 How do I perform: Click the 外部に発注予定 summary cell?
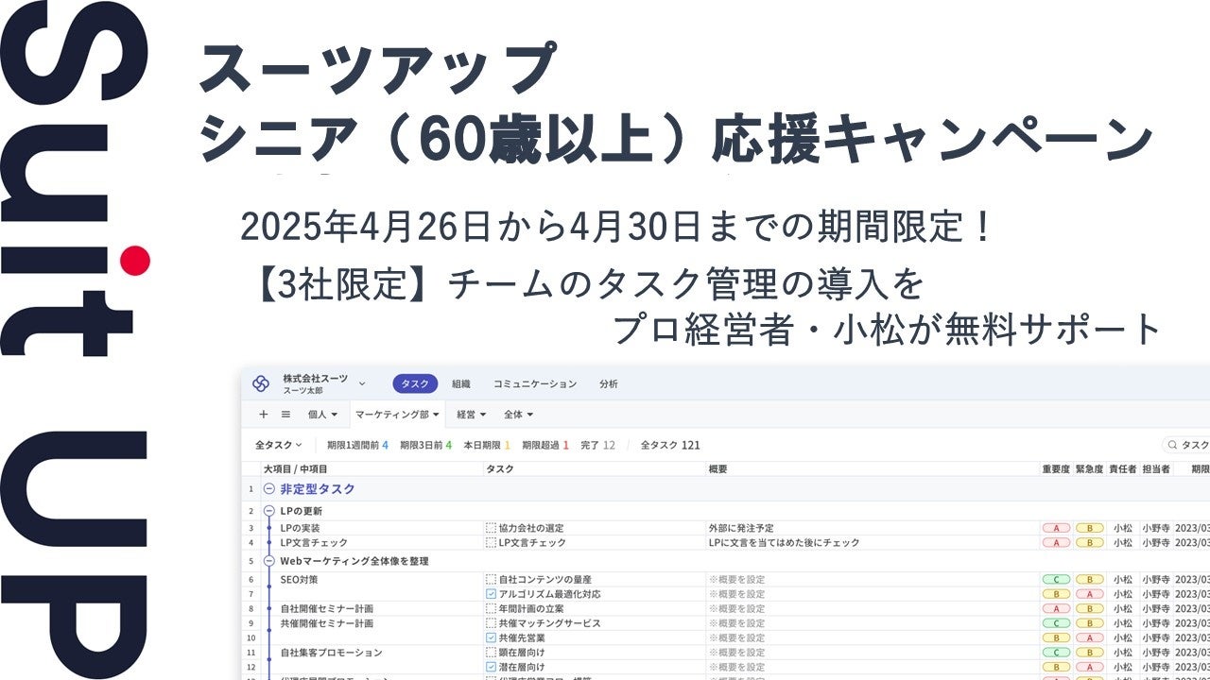click(741, 528)
